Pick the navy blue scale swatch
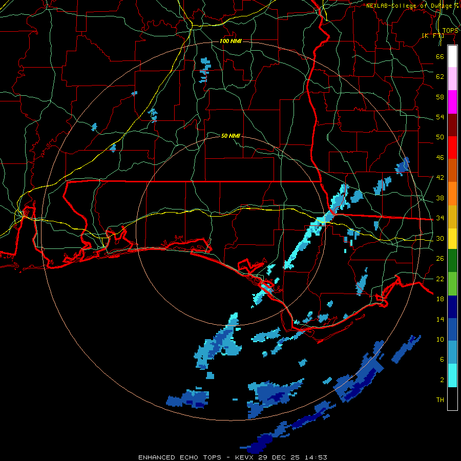461x461 pixels. [452, 307]
